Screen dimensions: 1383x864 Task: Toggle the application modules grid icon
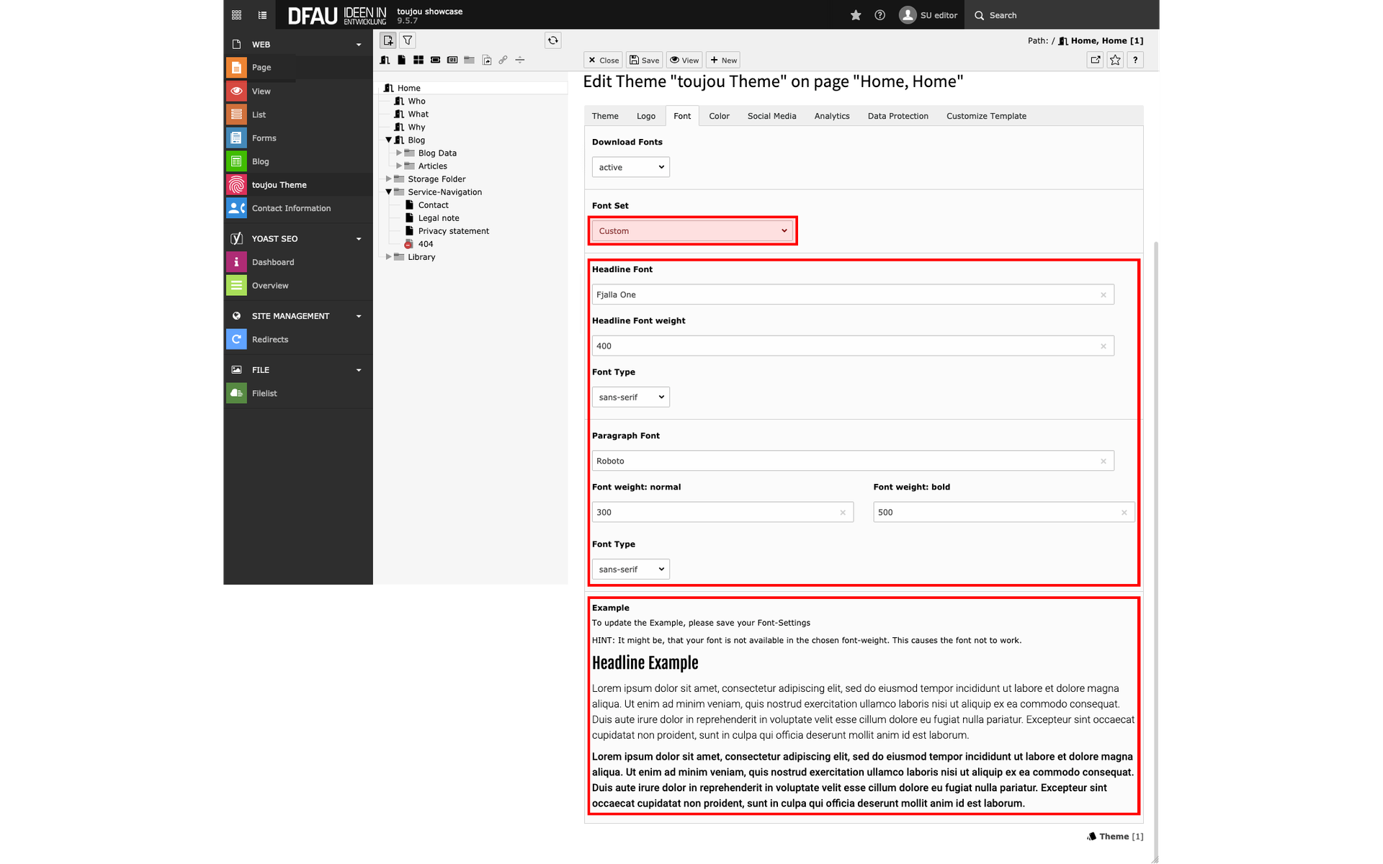click(x=236, y=15)
